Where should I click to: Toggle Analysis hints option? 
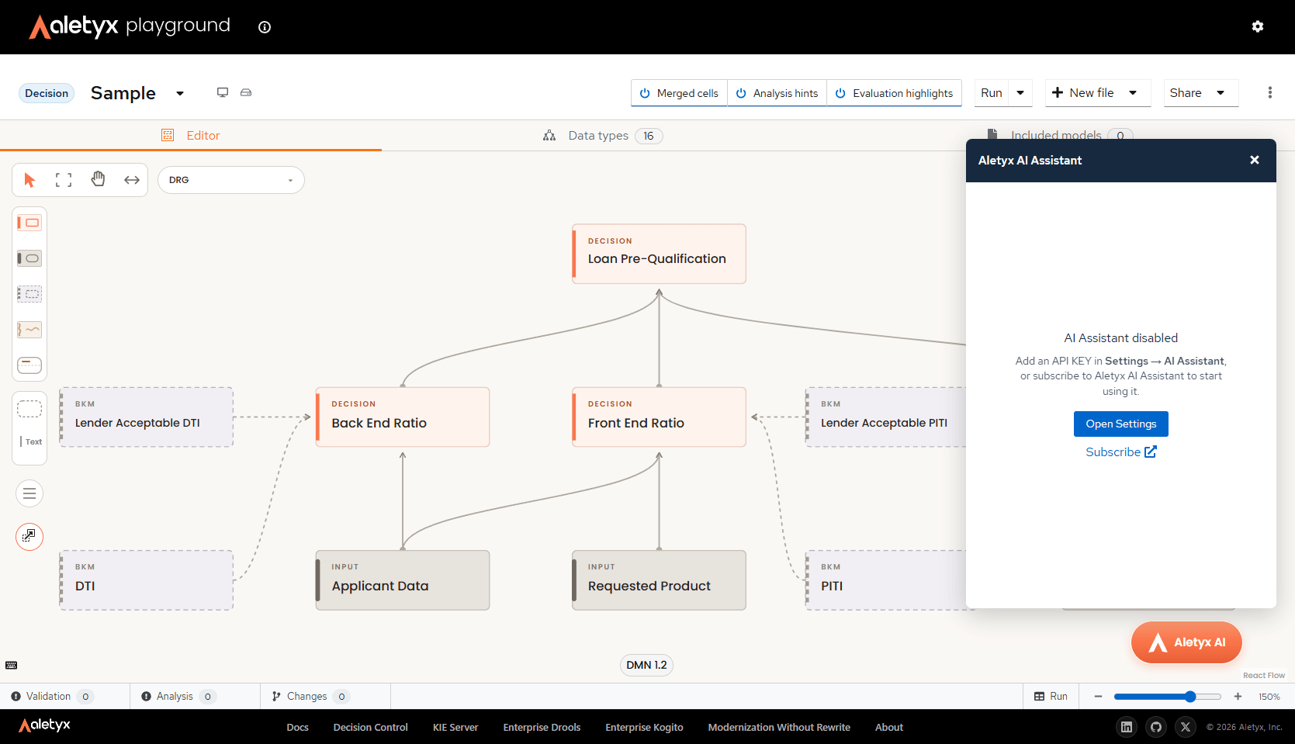point(777,93)
